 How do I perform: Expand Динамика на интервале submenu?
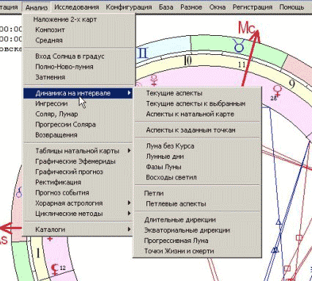(78, 93)
